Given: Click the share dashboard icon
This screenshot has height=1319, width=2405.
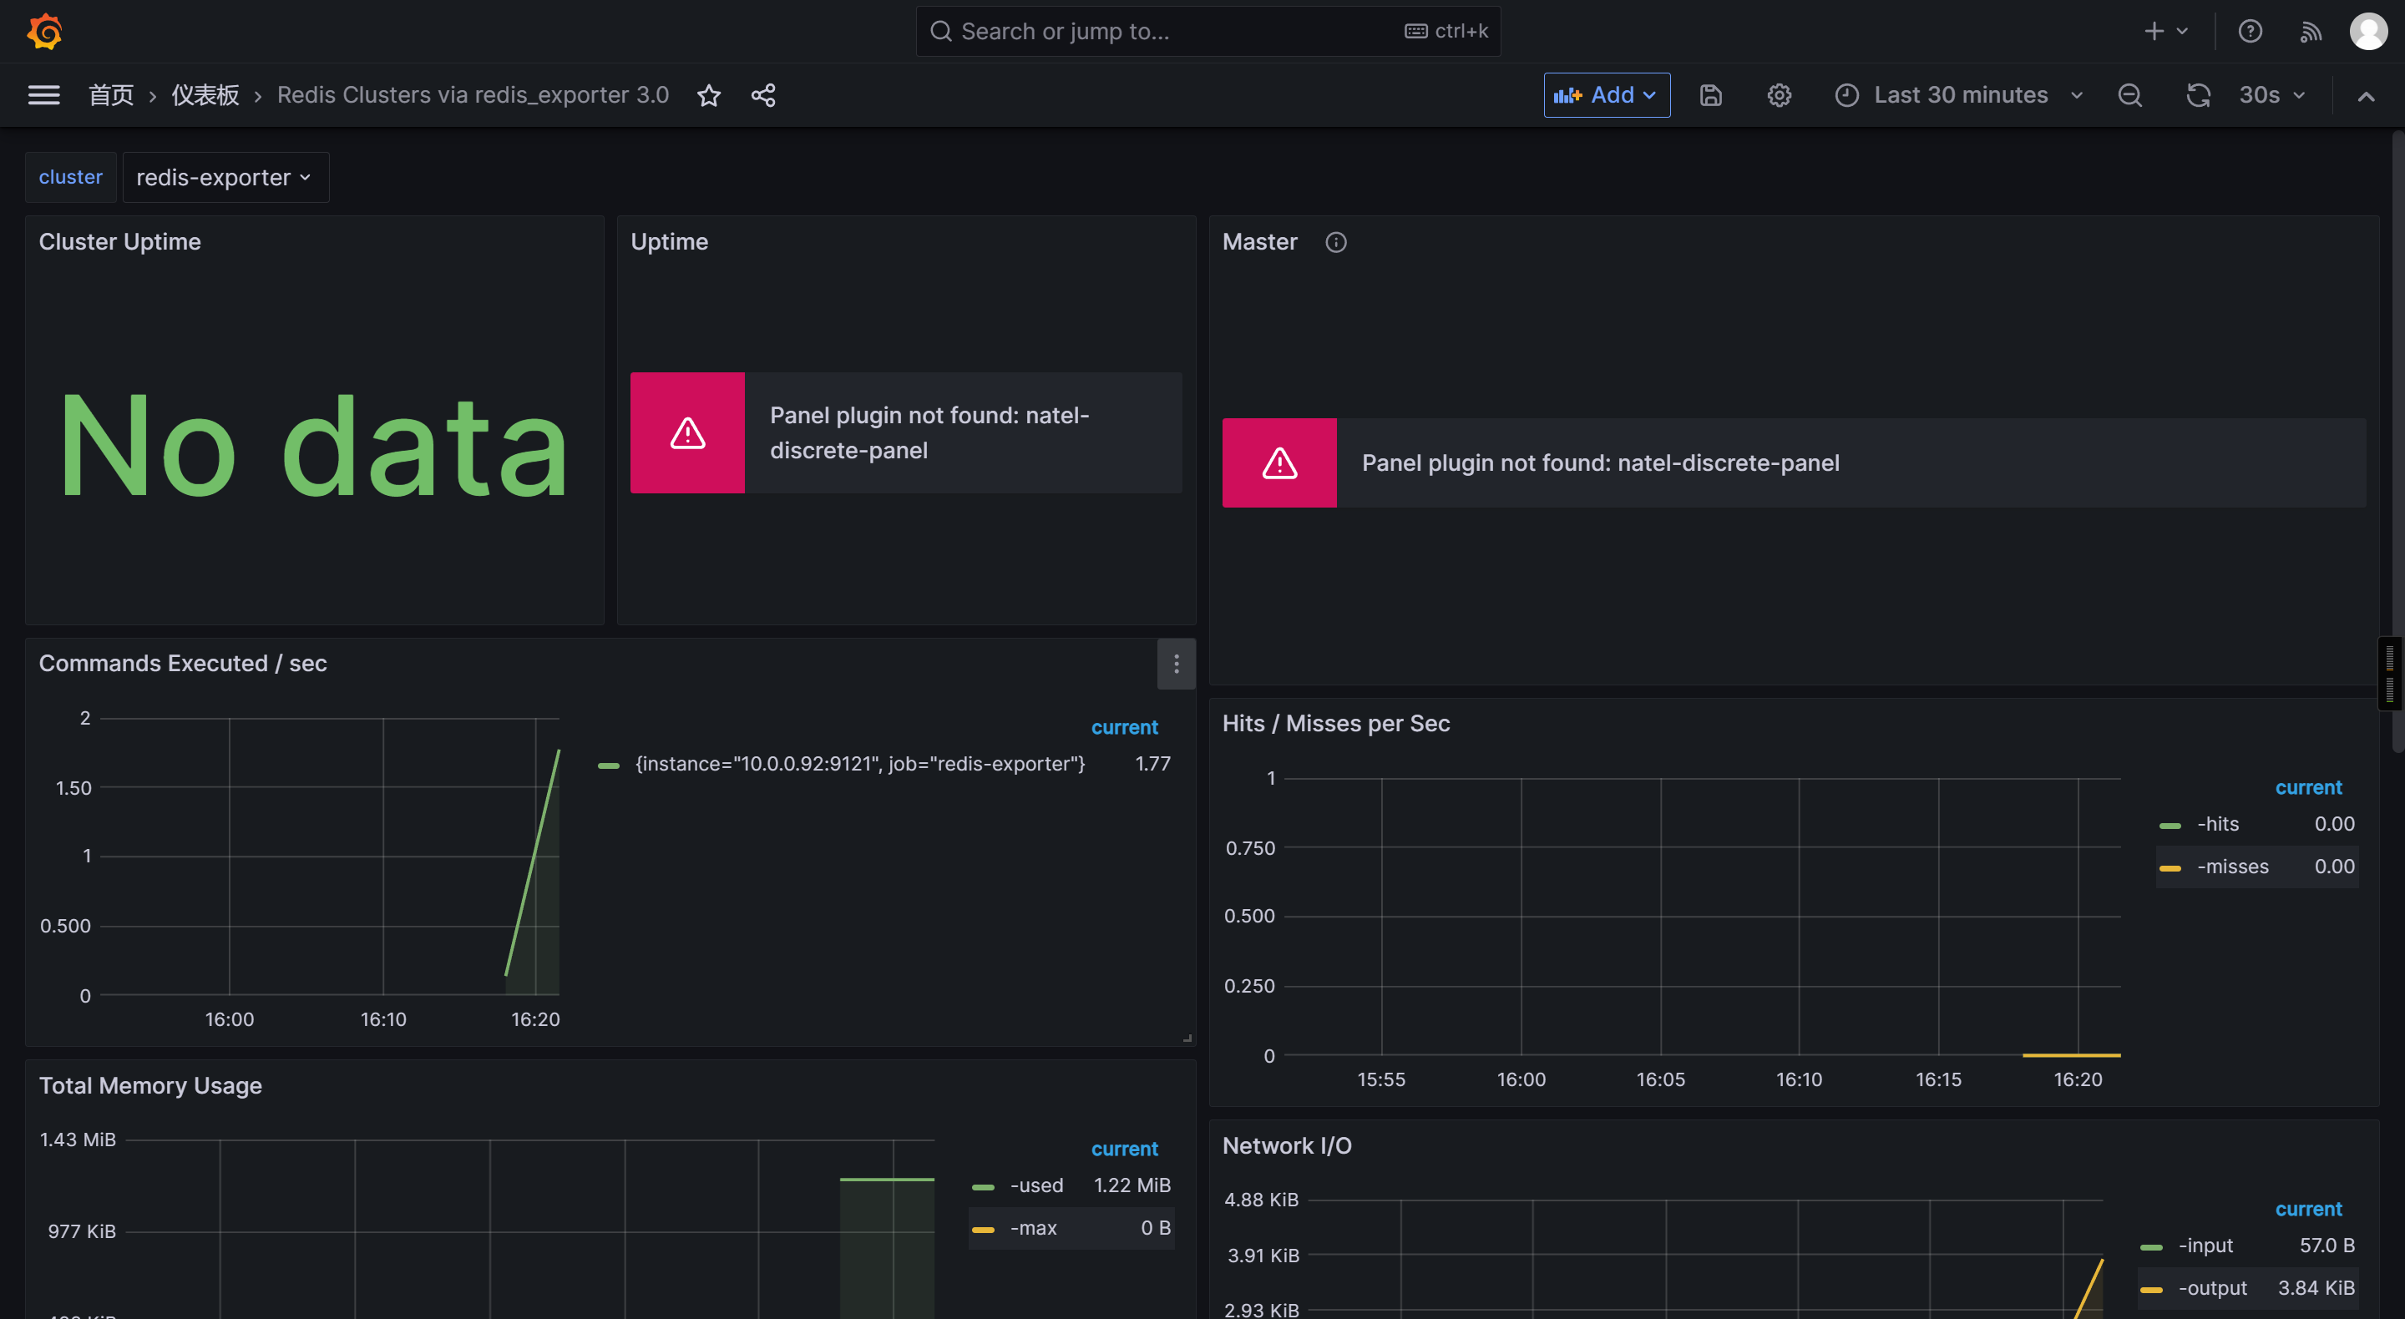Looking at the screenshot, I should tap(762, 95).
